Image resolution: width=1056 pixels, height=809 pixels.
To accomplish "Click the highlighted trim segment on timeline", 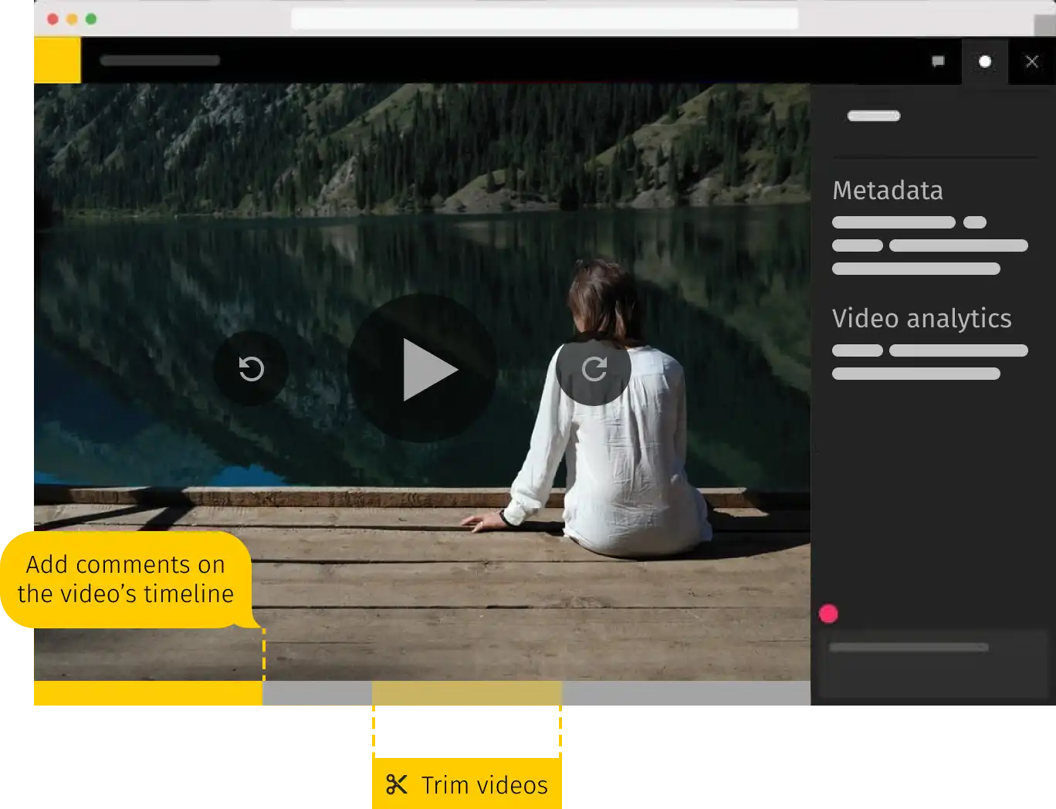I will click(467, 692).
